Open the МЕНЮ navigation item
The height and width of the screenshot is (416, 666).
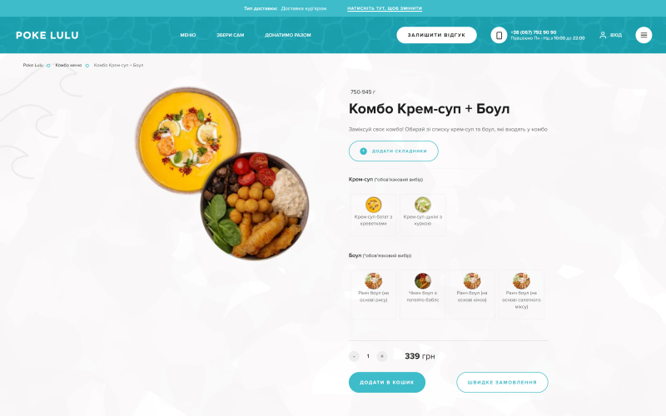pyautogui.click(x=188, y=35)
